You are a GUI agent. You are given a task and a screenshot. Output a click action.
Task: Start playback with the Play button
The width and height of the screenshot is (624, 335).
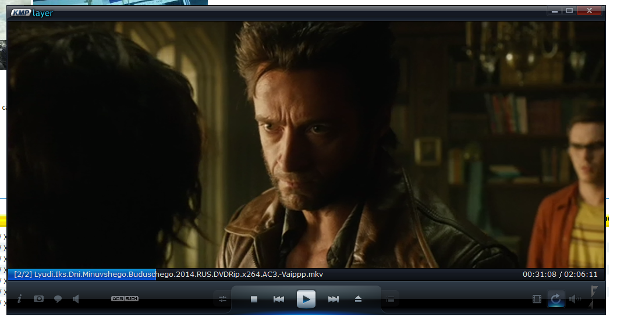(306, 300)
